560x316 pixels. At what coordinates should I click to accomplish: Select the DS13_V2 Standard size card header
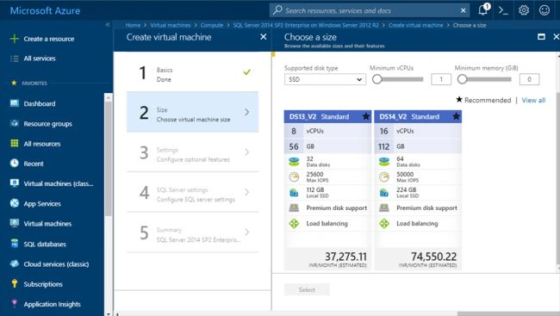[327, 116]
